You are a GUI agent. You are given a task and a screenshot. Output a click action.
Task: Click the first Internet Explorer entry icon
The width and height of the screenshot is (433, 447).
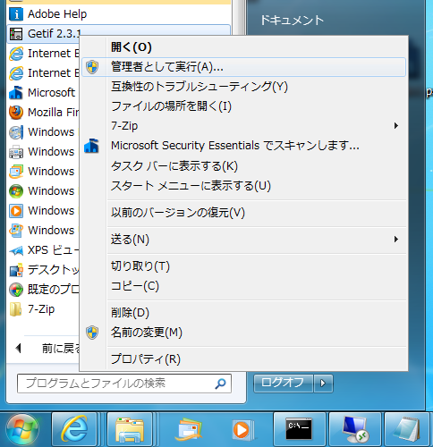[x=16, y=54]
